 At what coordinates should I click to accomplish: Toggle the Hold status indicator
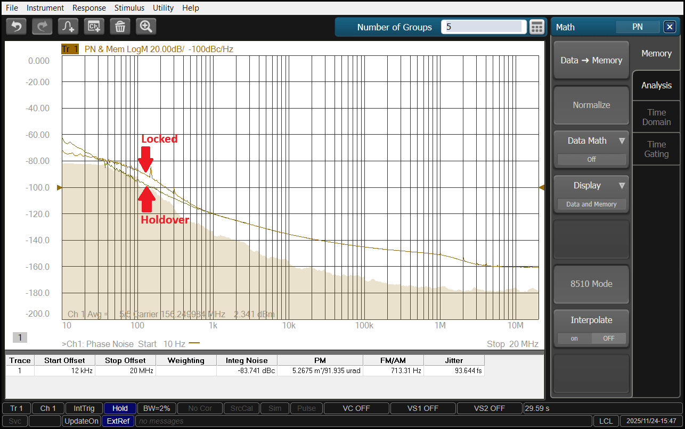120,408
